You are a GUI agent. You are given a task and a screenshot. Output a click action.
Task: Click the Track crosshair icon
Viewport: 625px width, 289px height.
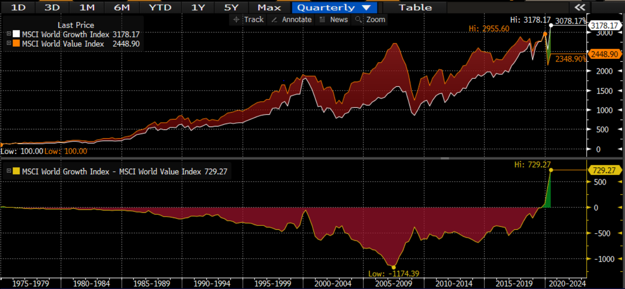(236, 19)
